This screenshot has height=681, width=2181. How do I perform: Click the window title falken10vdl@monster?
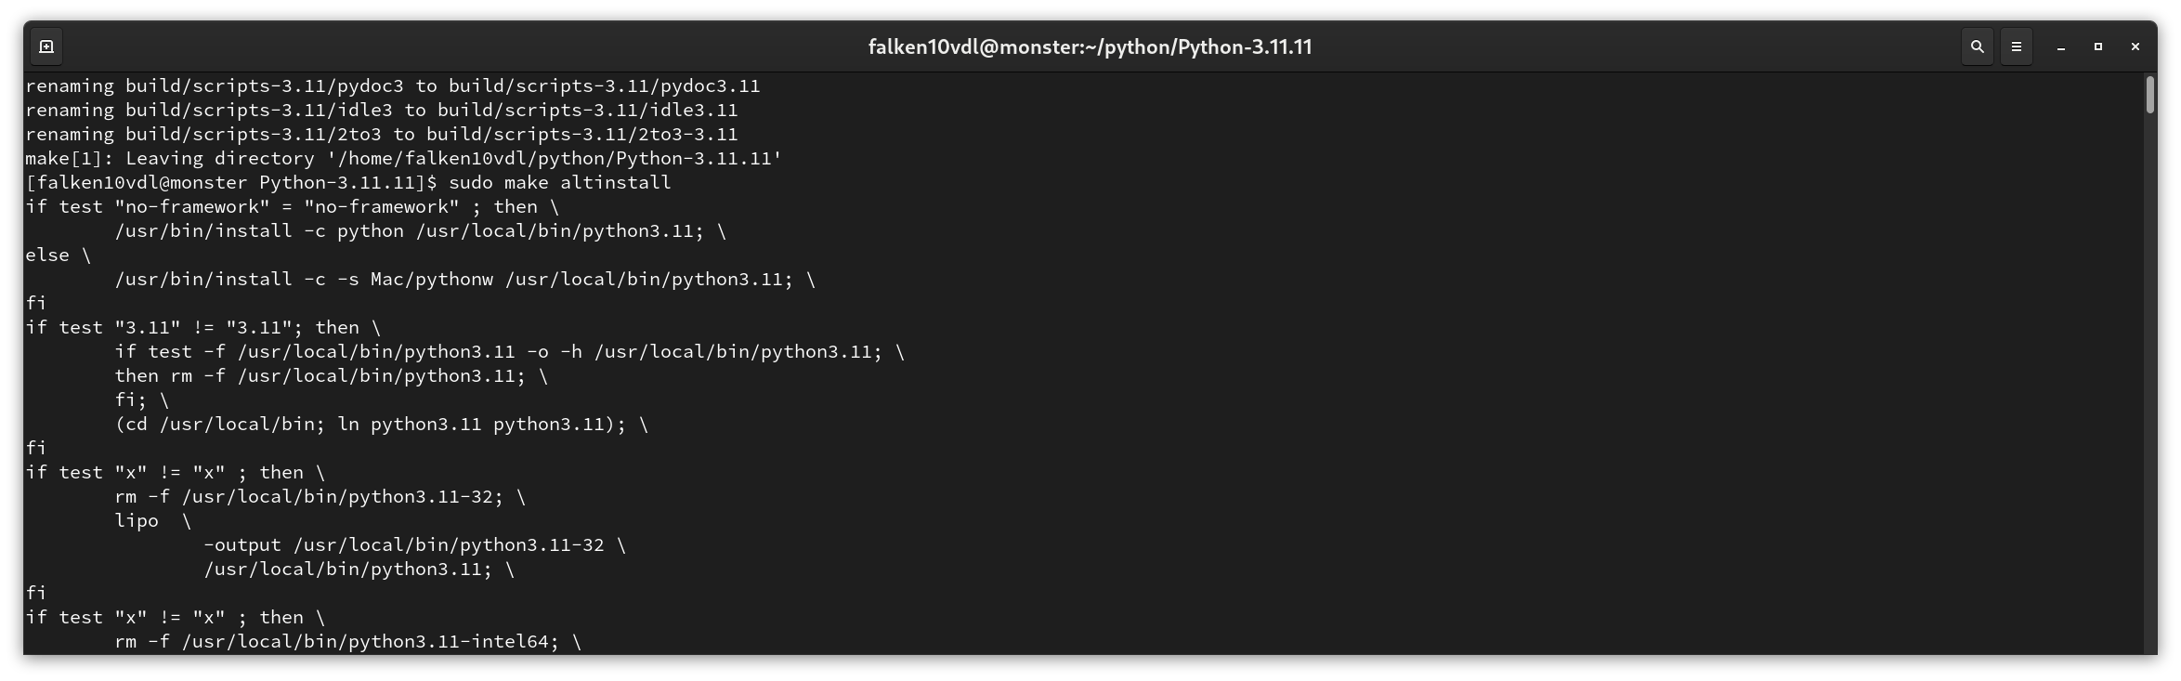coord(1090,47)
